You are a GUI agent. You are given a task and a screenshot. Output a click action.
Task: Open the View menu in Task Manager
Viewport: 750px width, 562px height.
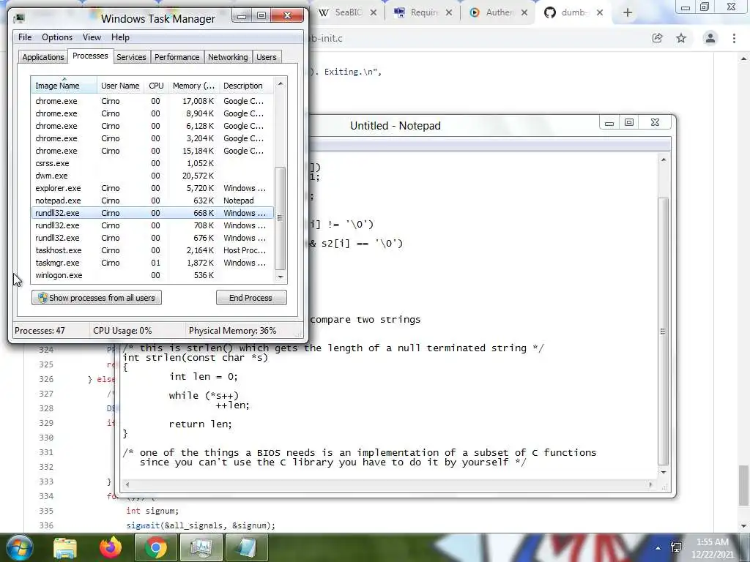pos(92,37)
